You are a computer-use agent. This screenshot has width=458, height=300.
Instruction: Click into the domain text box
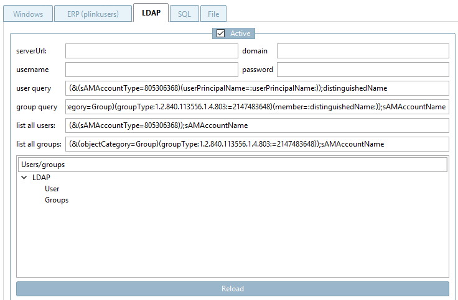(363, 51)
